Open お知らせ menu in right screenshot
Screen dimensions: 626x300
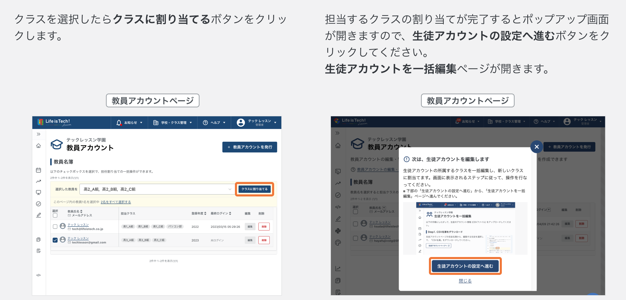tap(467, 121)
